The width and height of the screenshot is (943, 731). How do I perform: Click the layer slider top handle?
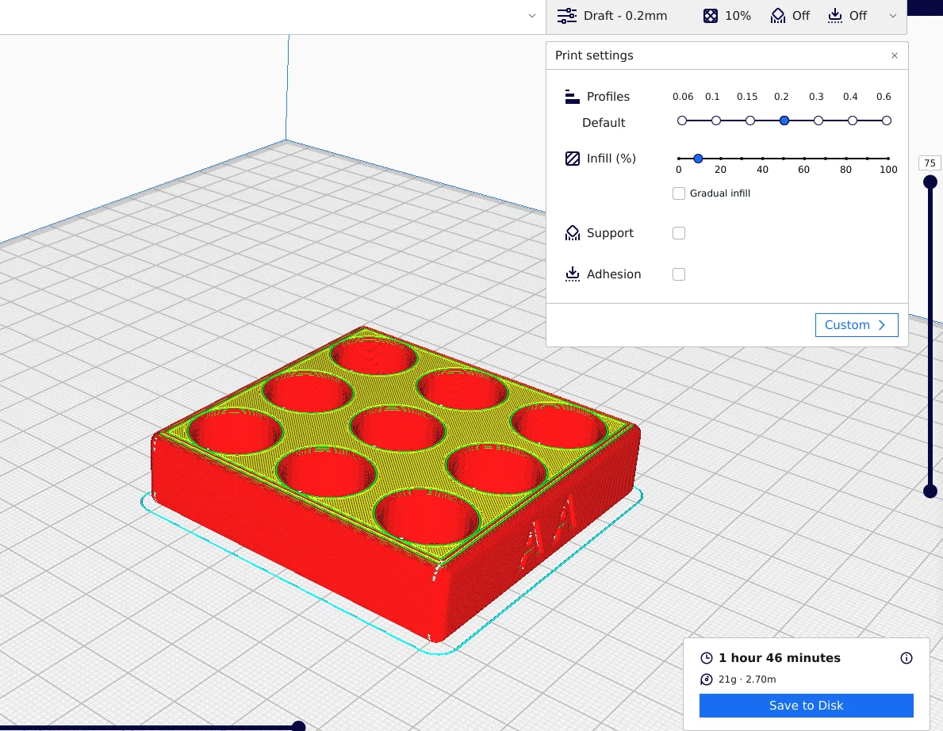(930, 182)
